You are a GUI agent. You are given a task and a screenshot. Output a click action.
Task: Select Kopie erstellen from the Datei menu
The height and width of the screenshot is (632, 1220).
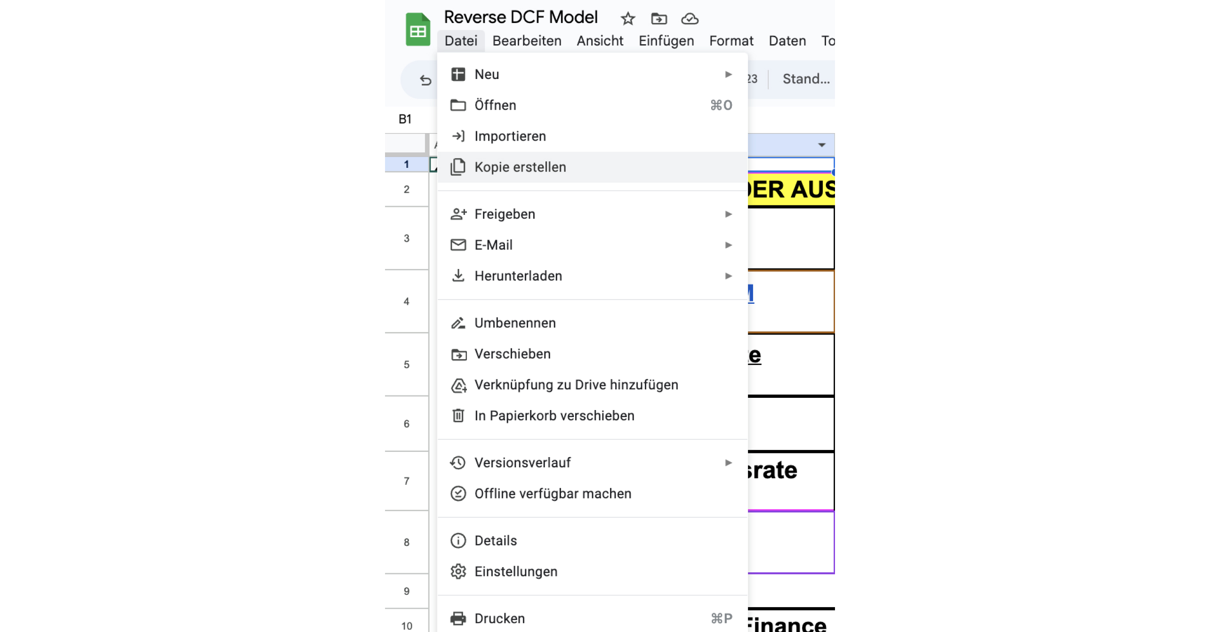click(x=521, y=166)
